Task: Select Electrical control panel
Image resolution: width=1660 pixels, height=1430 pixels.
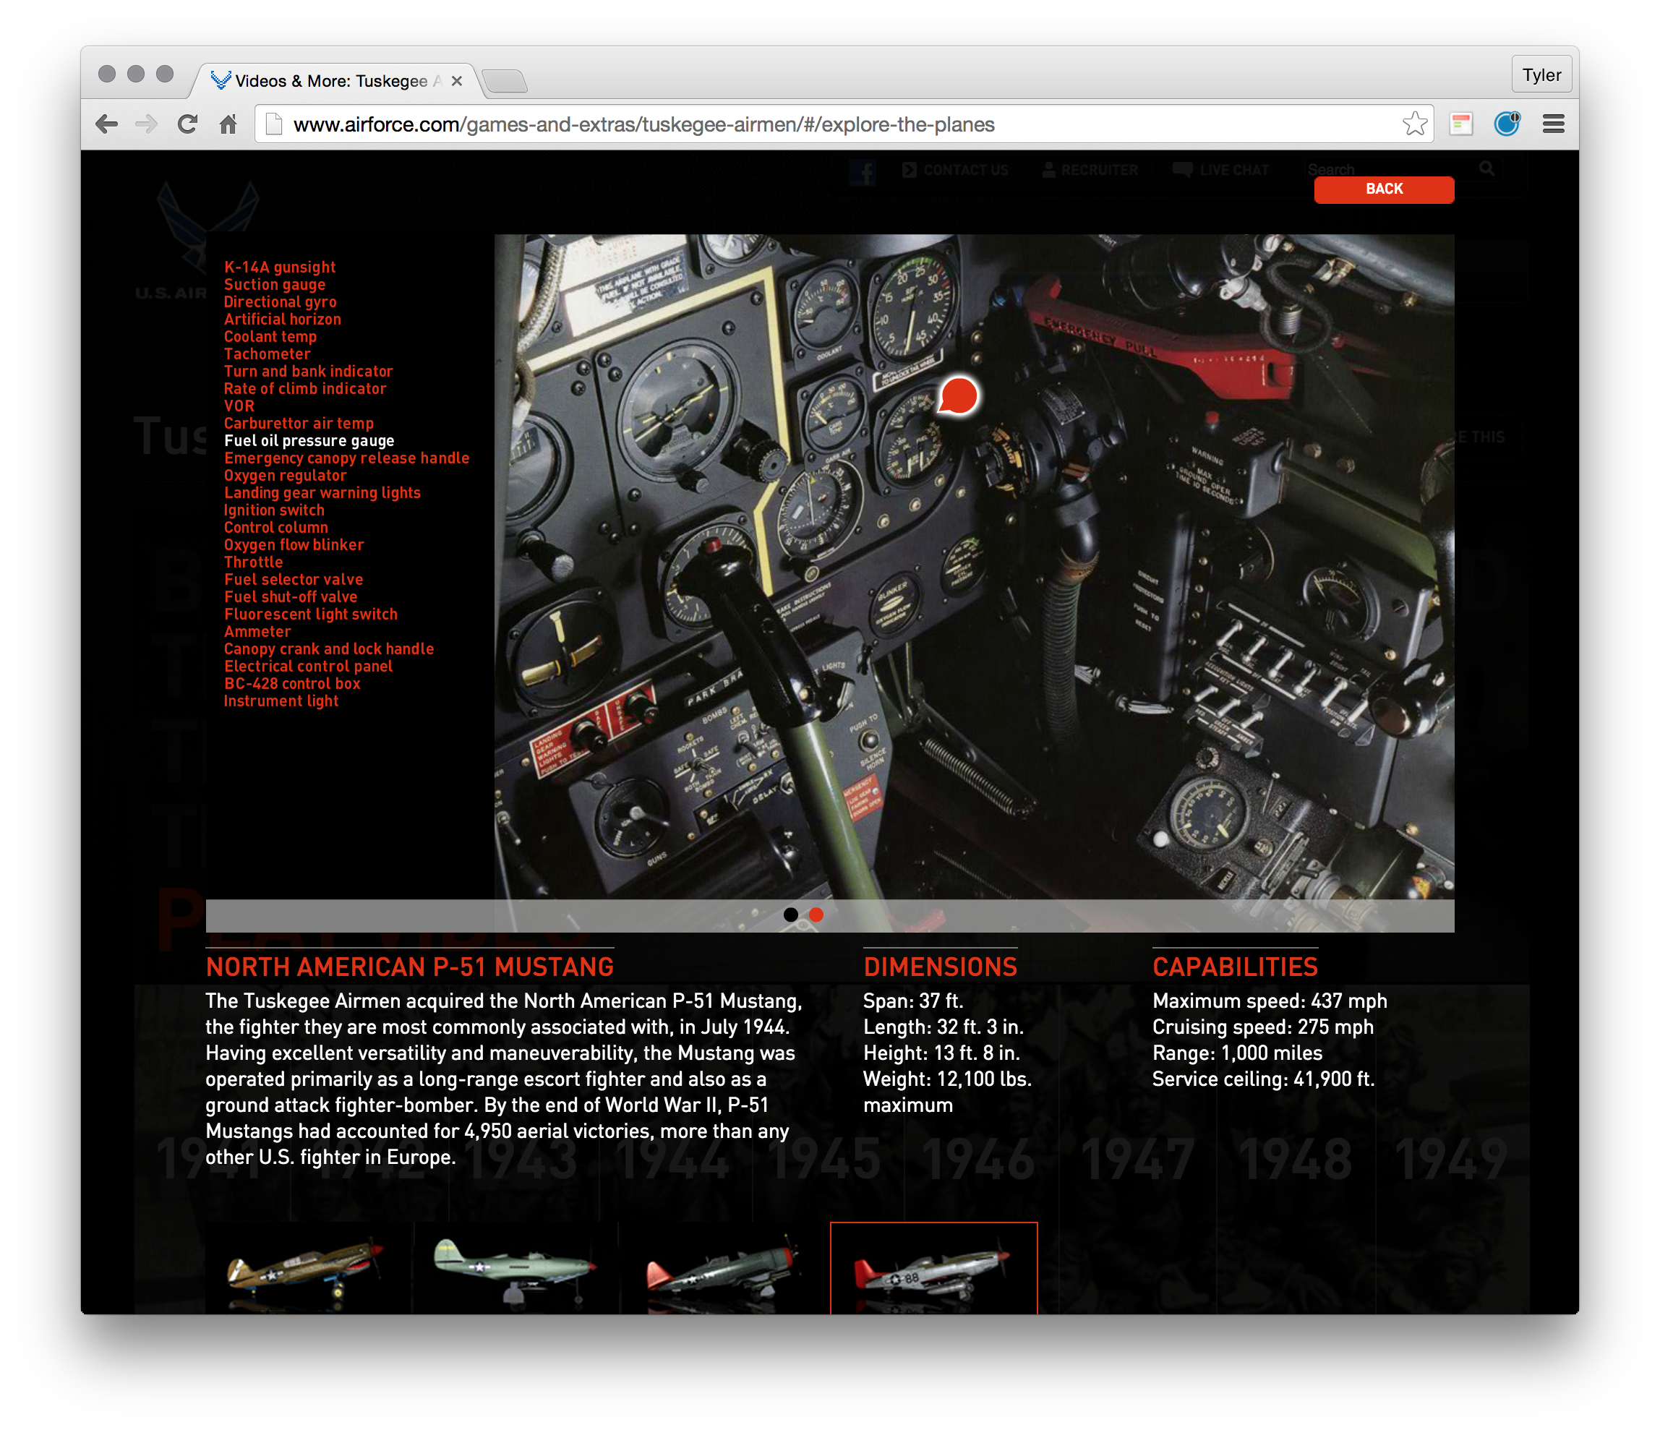Action: pyautogui.click(x=309, y=667)
